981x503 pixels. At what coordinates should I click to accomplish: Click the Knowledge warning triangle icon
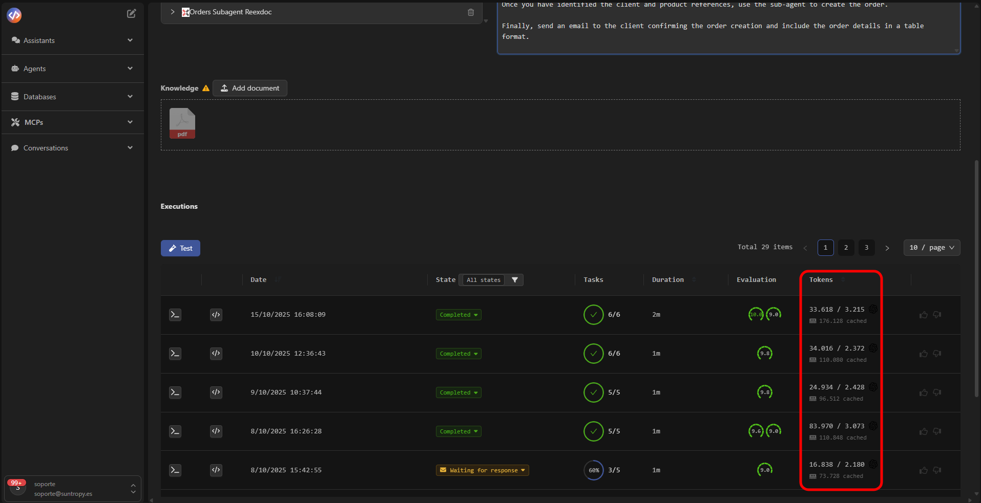click(206, 88)
